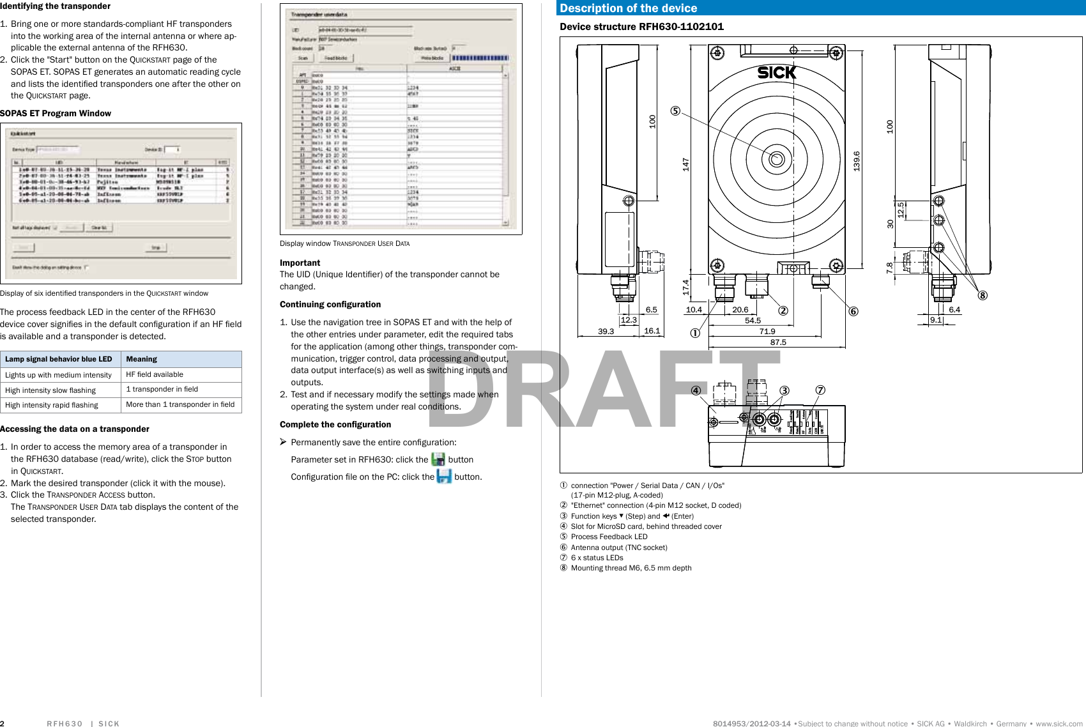Click the Clear list button in Quickstart screenshot
This screenshot has width=1086, height=727.
coord(99,227)
